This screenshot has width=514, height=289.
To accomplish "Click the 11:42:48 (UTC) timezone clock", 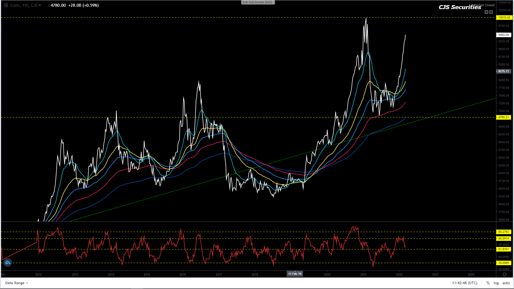I will tap(464, 283).
